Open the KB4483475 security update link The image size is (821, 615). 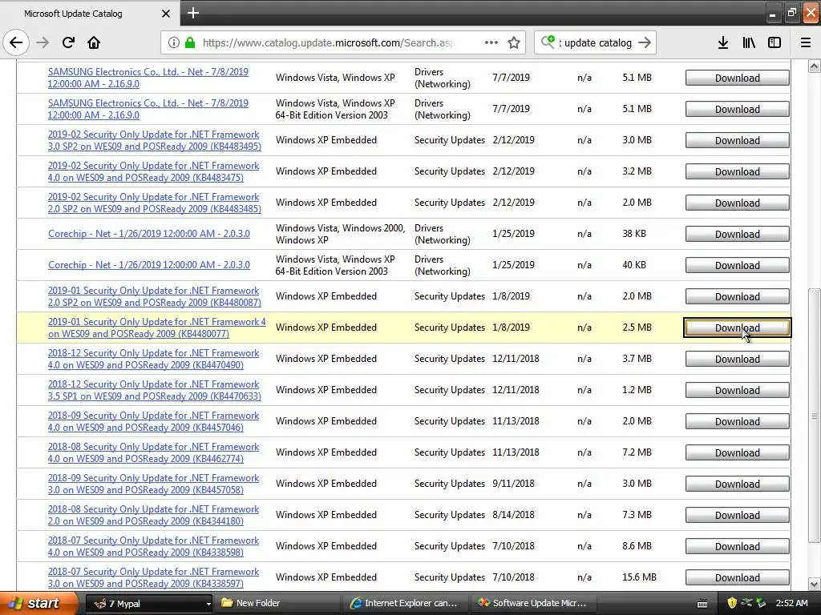coord(153,171)
